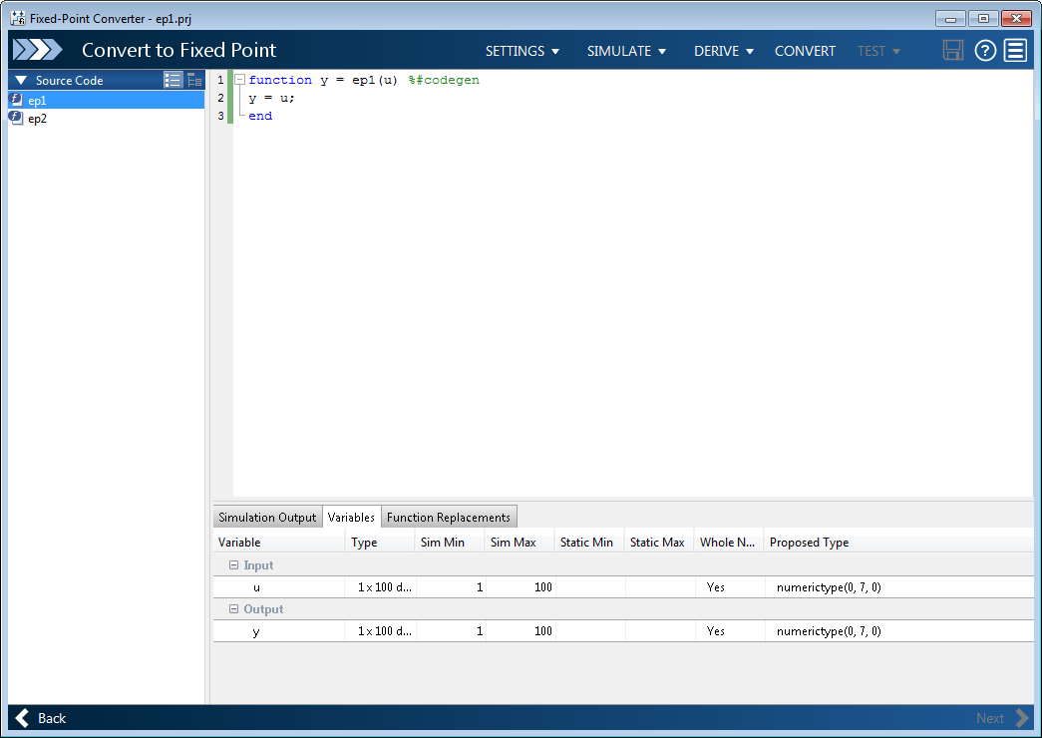This screenshot has height=738, width=1042.
Task: Click the CONVERT button
Action: 805,51
